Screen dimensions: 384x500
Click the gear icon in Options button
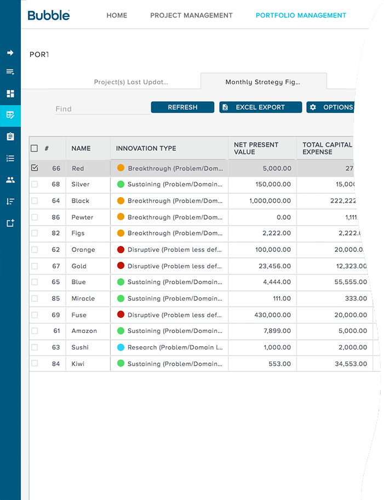pyautogui.click(x=313, y=107)
